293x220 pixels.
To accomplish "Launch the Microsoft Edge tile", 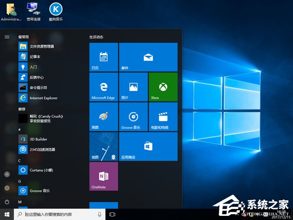I will pyautogui.click(x=104, y=87).
